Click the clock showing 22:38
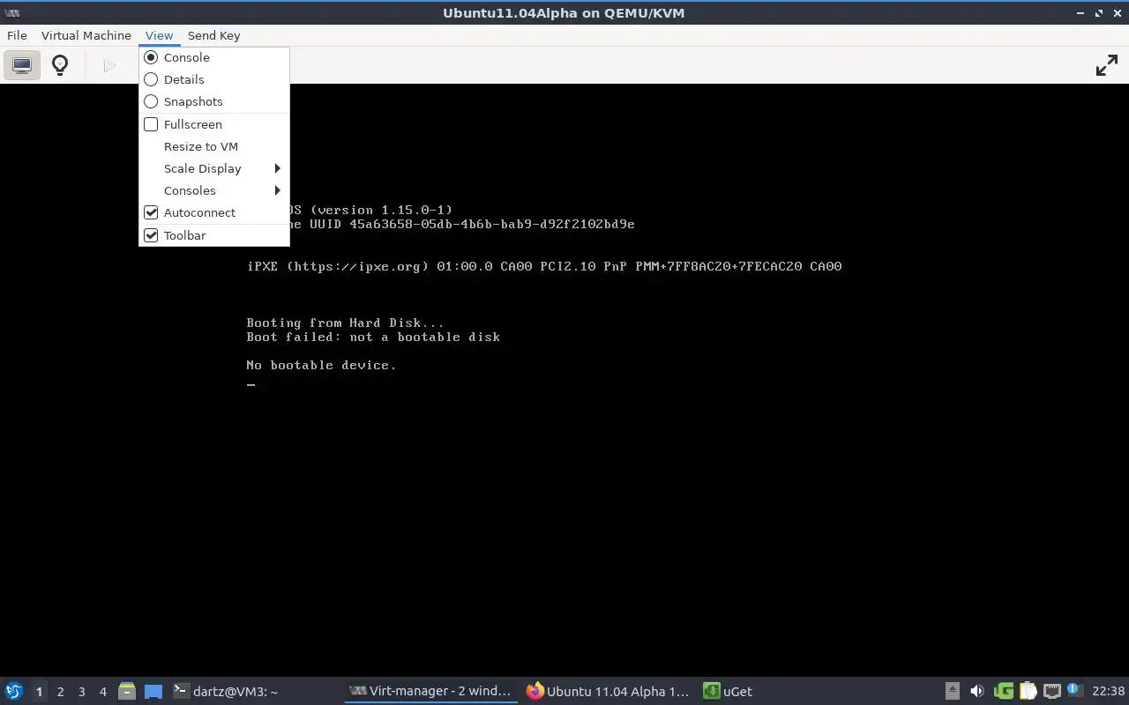This screenshot has height=705, width=1129. pos(1108,691)
